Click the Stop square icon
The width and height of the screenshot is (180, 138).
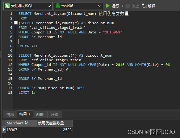point(128,6)
